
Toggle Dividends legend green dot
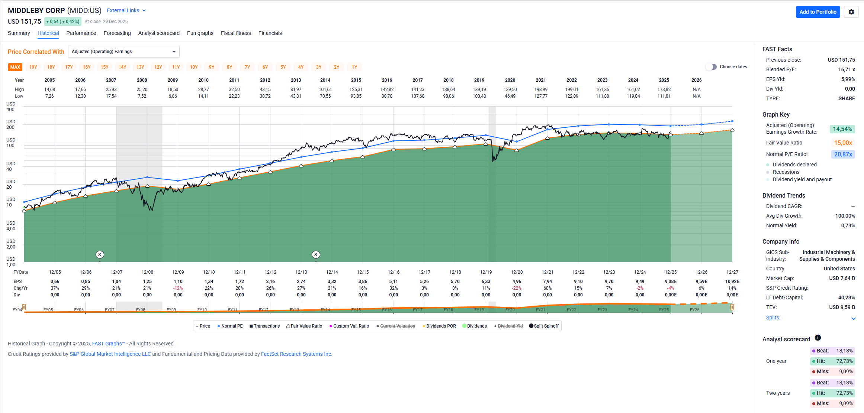(x=464, y=326)
